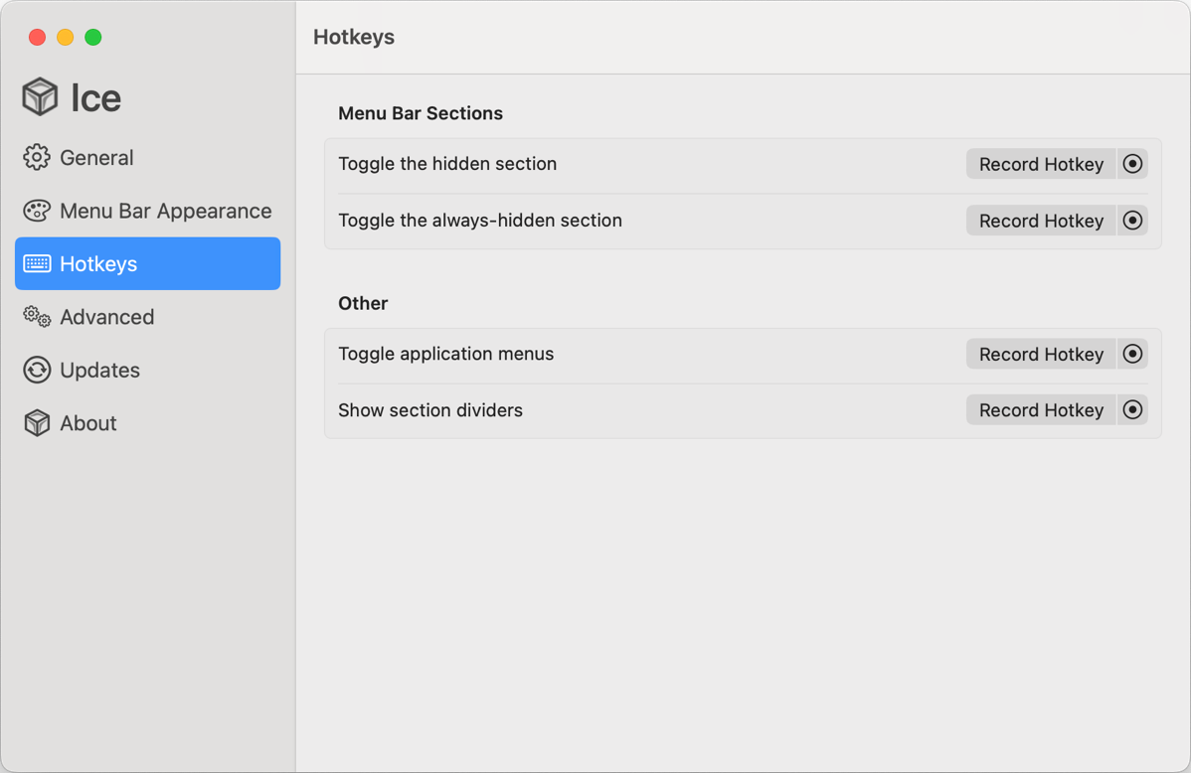1191x773 pixels.
Task: Switch to Menu Bar Appearance settings
Action: coord(165,211)
